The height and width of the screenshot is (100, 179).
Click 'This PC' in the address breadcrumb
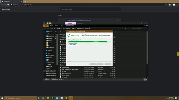pyautogui.click(x=59, y=29)
